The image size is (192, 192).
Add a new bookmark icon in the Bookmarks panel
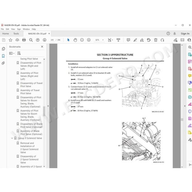coord(19,53)
